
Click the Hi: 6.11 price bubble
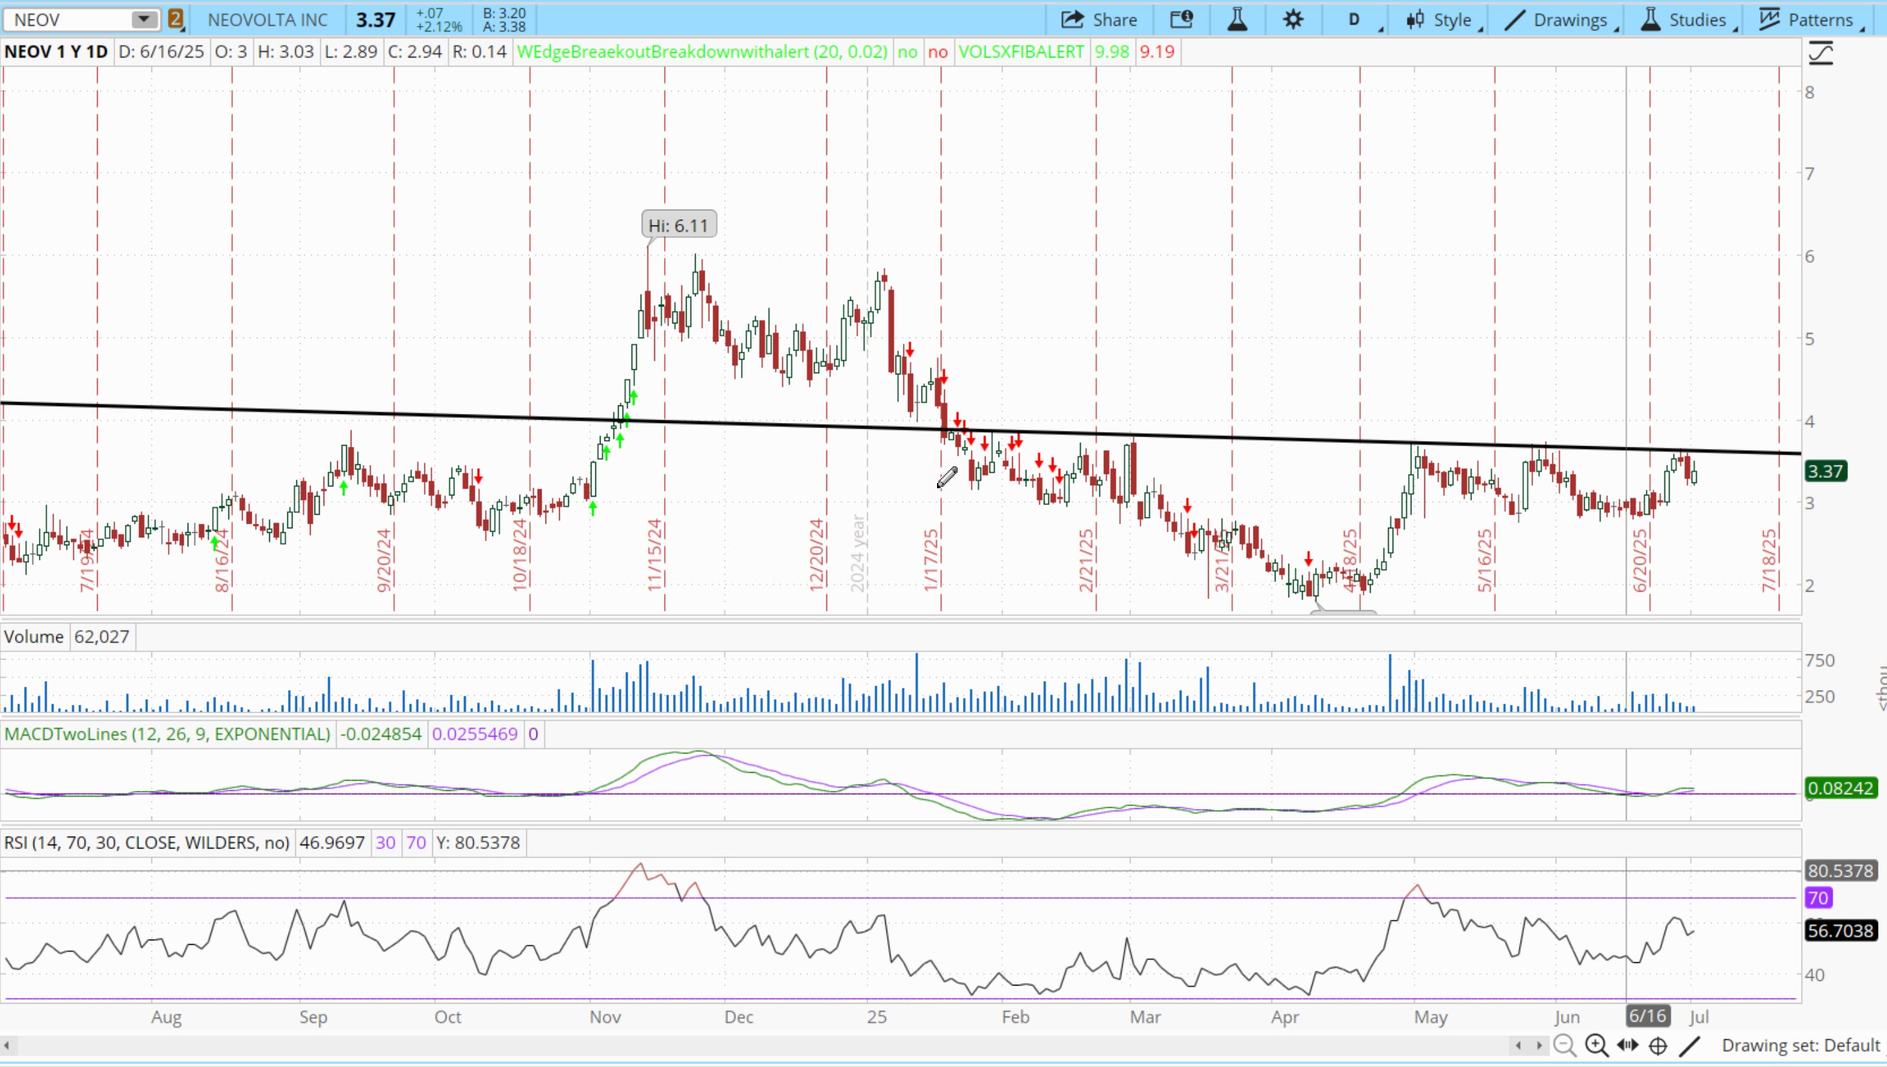click(678, 225)
